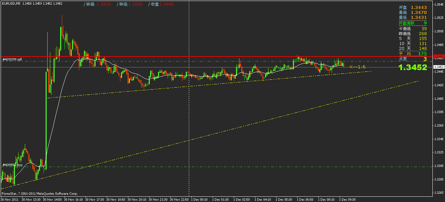445x202 pixels.
Task: Select the red resistance line near 1.3468
Action: (198, 56)
